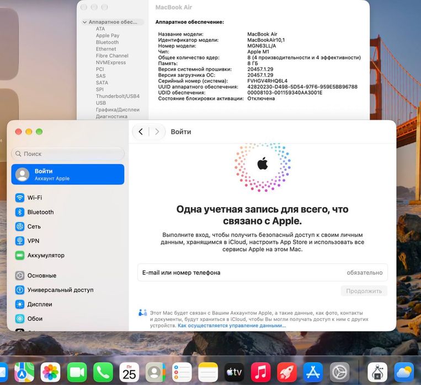Open the red rocket app in Dock
421x385 pixels.
coord(287,372)
